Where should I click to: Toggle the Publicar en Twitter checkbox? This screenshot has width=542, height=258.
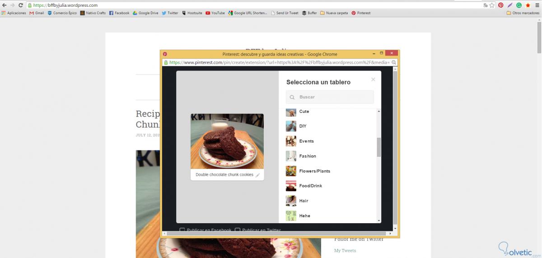pyautogui.click(x=238, y=230)
